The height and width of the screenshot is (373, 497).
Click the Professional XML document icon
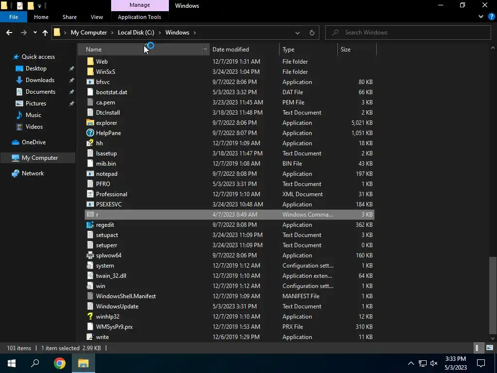point(90,194)
